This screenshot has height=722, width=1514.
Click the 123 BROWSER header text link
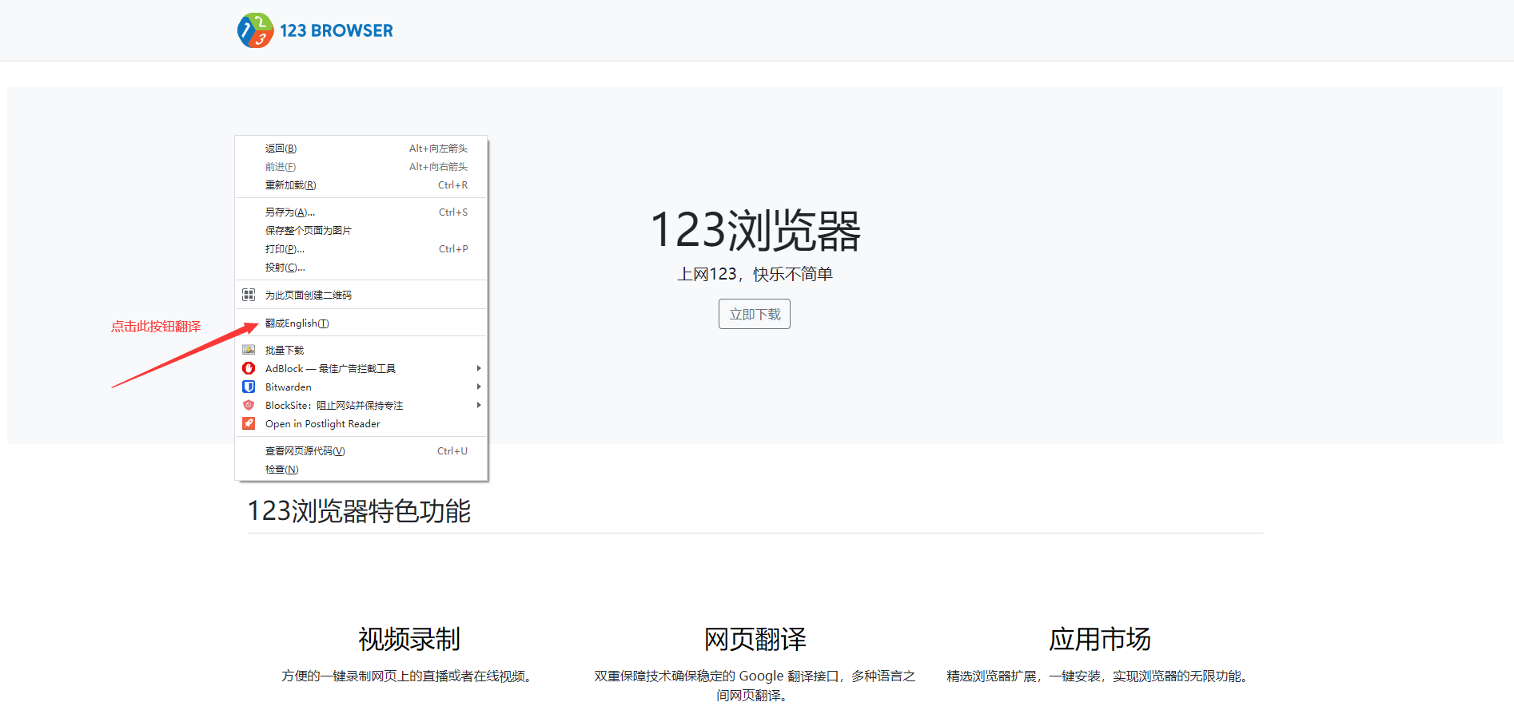click(x=336, y=30)
